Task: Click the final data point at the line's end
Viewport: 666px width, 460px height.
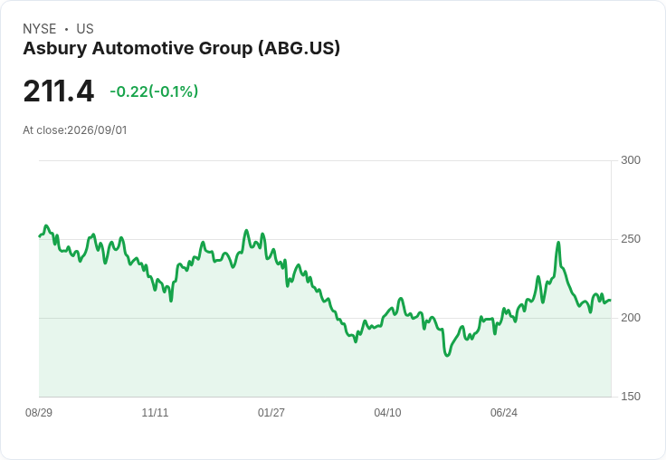Action: [x=611, y=301]
